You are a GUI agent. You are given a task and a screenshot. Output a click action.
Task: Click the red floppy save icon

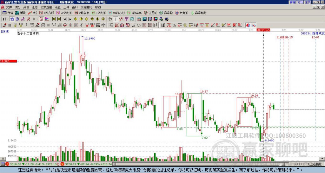tap(156, 19)
